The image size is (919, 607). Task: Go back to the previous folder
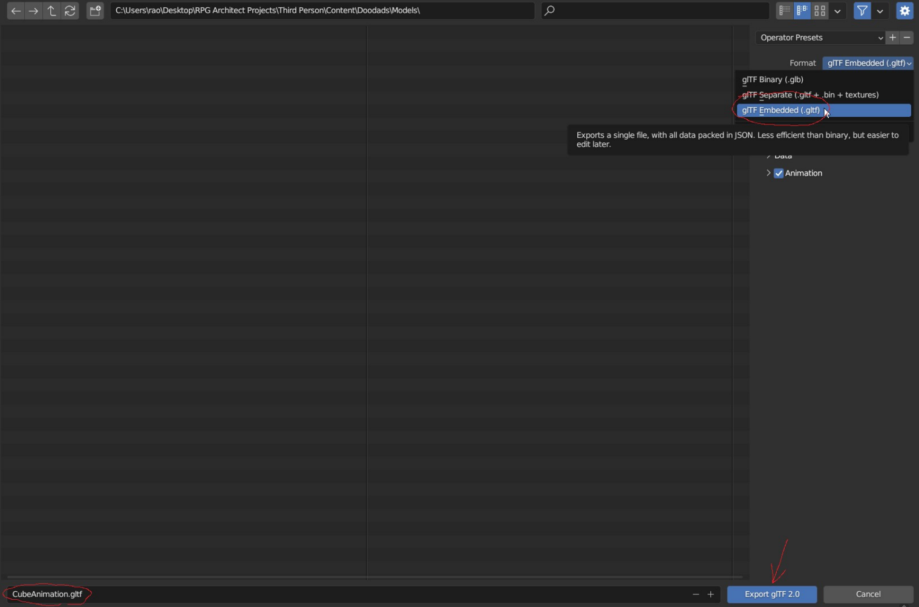16,11
